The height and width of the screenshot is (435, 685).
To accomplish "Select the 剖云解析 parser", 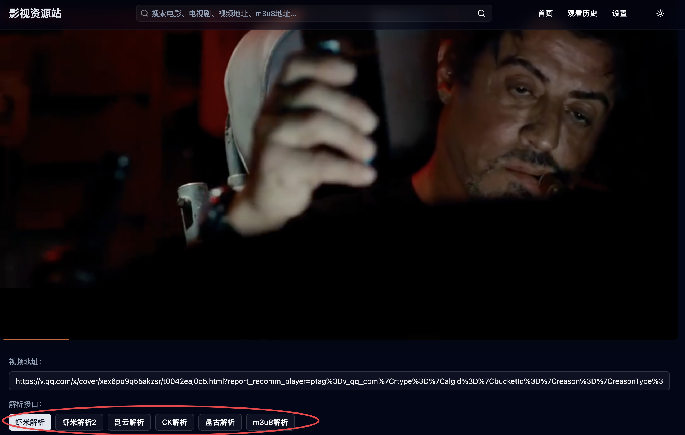I will [x=129, y=422].
